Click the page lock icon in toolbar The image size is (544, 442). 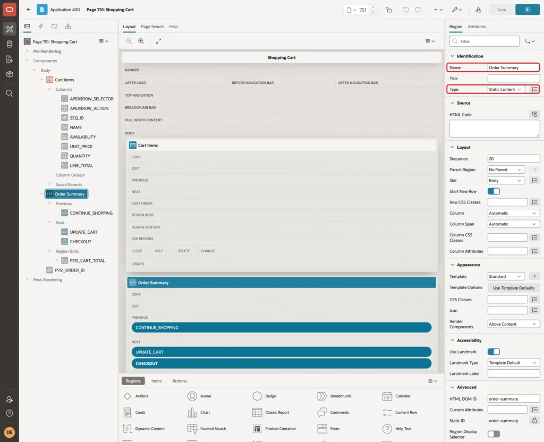[x=388, y=10]
